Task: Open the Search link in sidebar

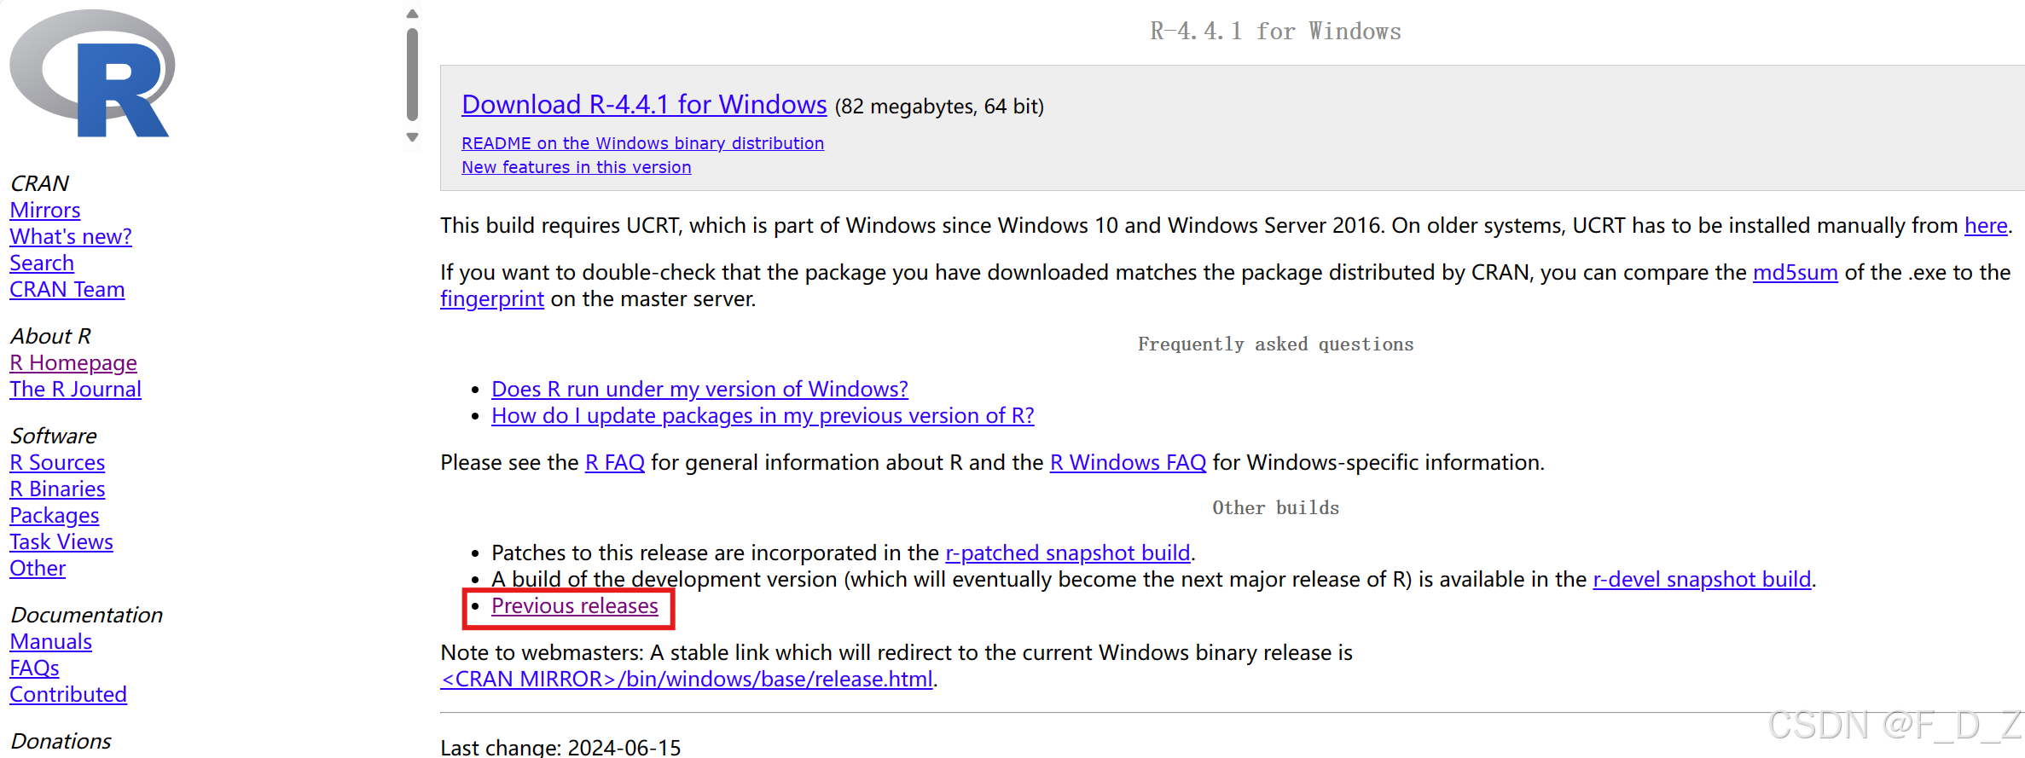Action: 42,263
